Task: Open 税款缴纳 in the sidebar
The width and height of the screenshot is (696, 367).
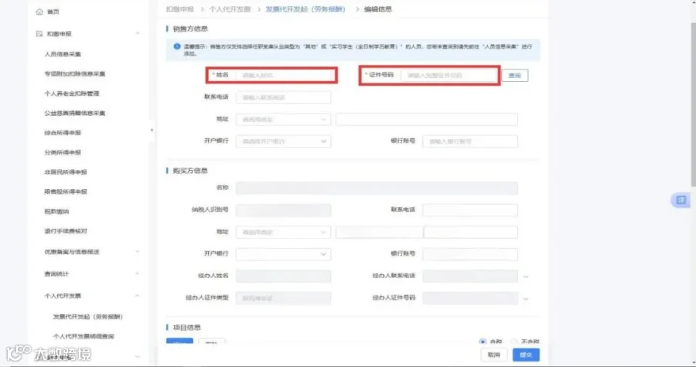Action: (x=56, y=212)
